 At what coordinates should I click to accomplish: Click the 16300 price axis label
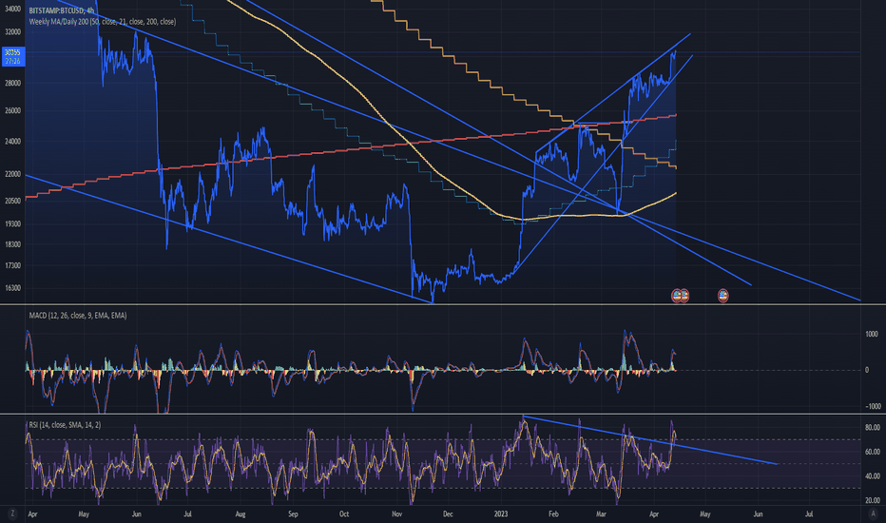pyautogui.click(x=12, y=288)
